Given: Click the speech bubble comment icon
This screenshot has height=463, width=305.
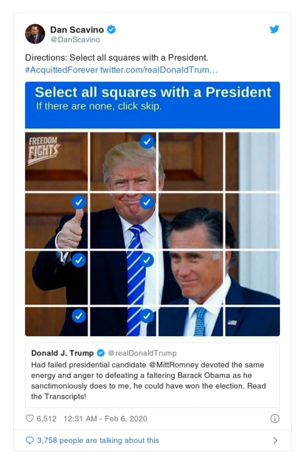Looking at the screenshot, I should [29, 440].
